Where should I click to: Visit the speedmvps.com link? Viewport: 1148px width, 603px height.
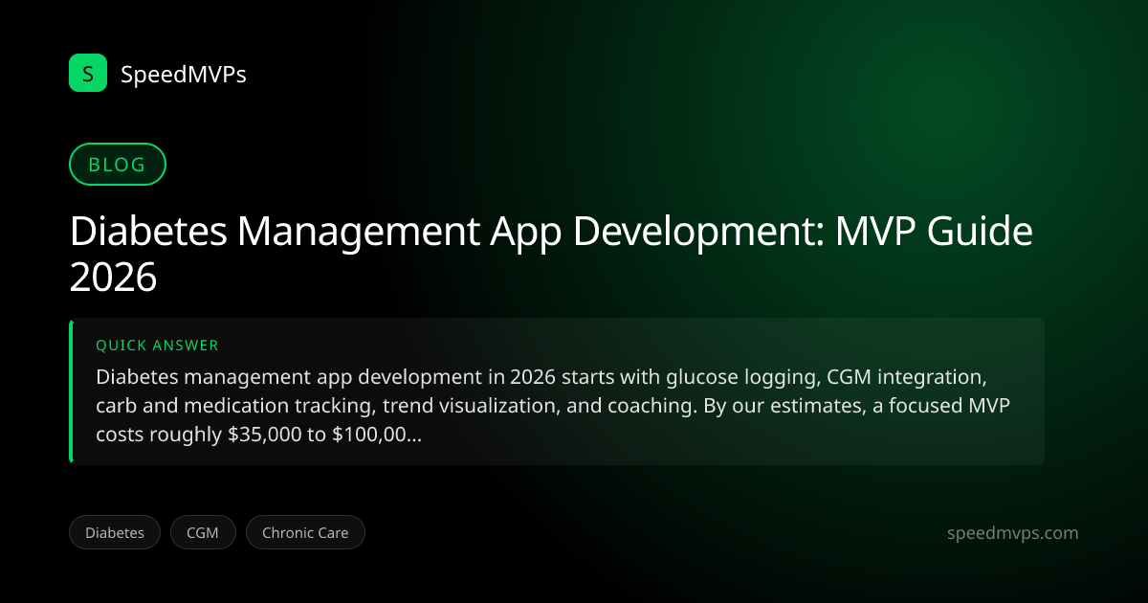coord(1012,533)
